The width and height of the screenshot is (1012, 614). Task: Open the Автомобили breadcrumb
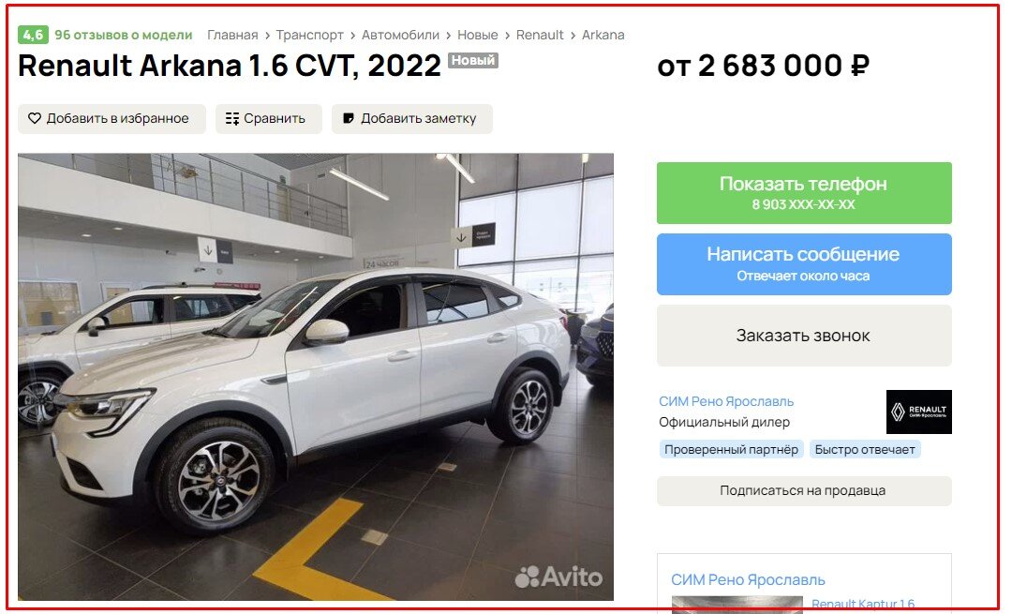point(400,35)
